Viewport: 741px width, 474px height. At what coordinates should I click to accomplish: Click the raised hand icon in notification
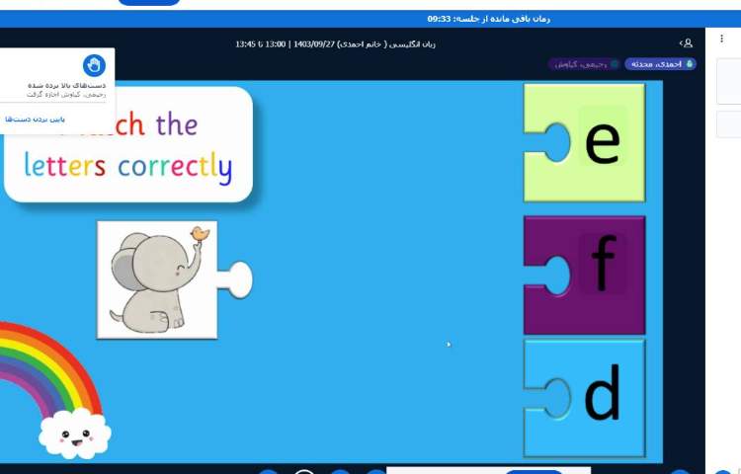click(x=94, y=66)
